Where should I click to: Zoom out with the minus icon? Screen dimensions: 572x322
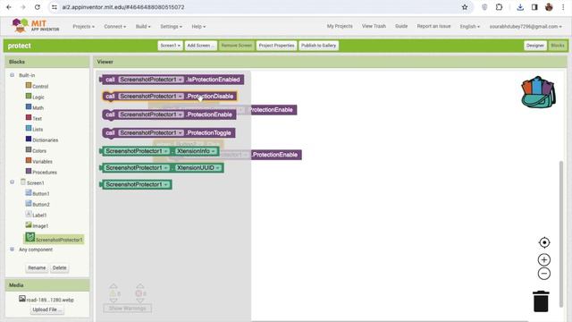544,274
